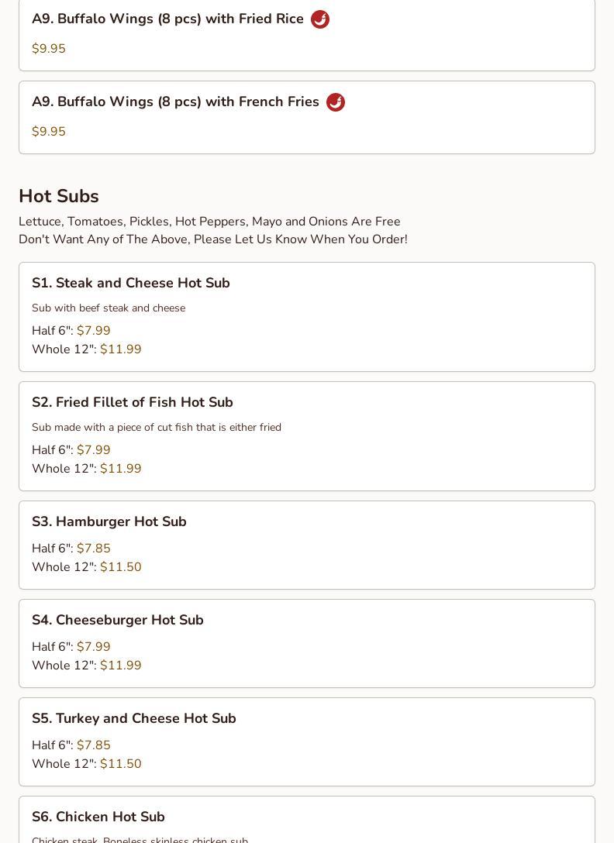
Task: Click $9.95 price of Wings with French Fries
Action: tap(49, 132)
